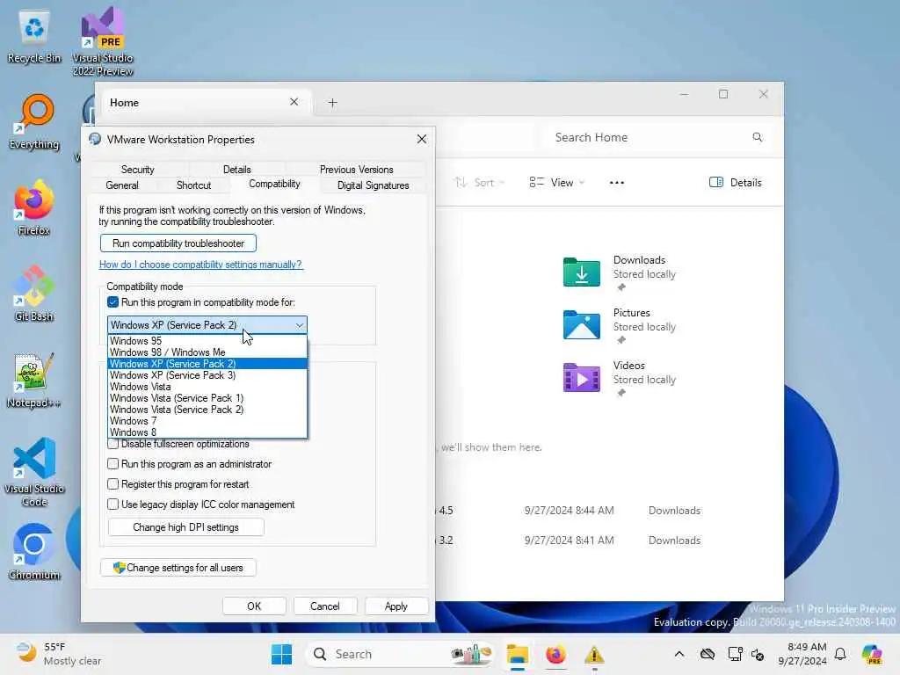Click the yellow warning icon on taskbar

click(594, 654)
